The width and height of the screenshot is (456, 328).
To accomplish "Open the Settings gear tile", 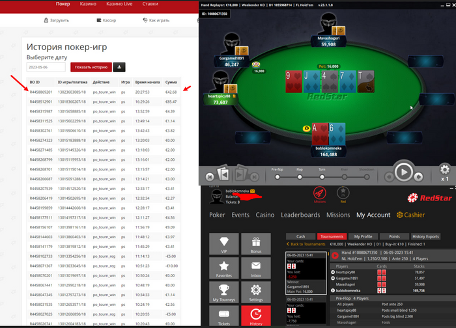I will (x=256, y=292).
